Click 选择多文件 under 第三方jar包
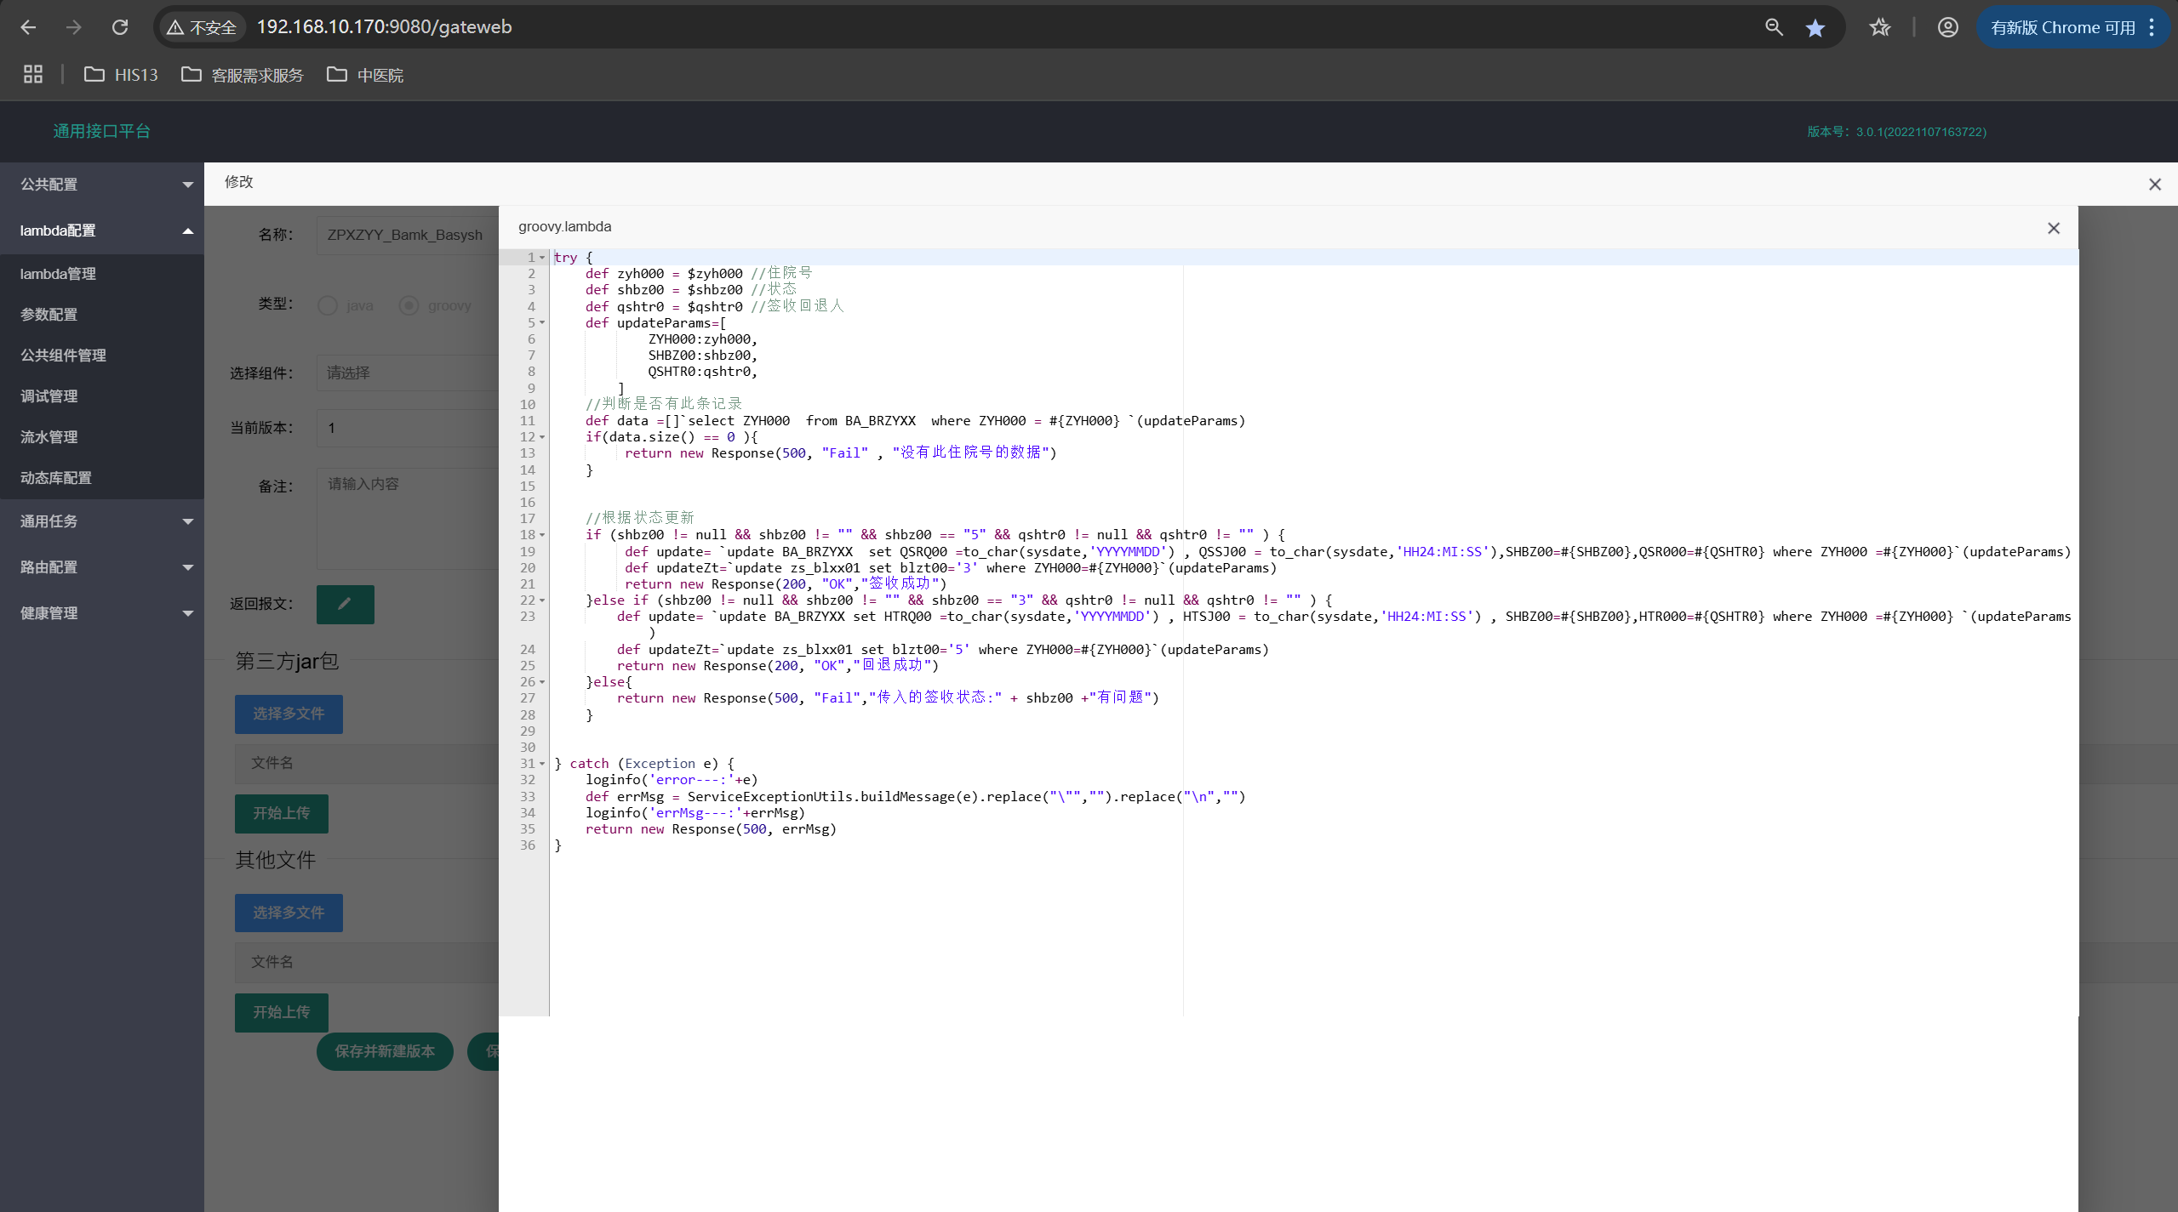 289,714
